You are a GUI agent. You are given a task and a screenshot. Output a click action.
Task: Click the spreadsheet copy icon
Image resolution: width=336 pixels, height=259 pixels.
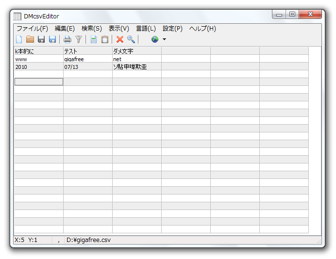94,39
